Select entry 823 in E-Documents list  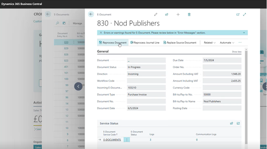click(x=66, y=61)
